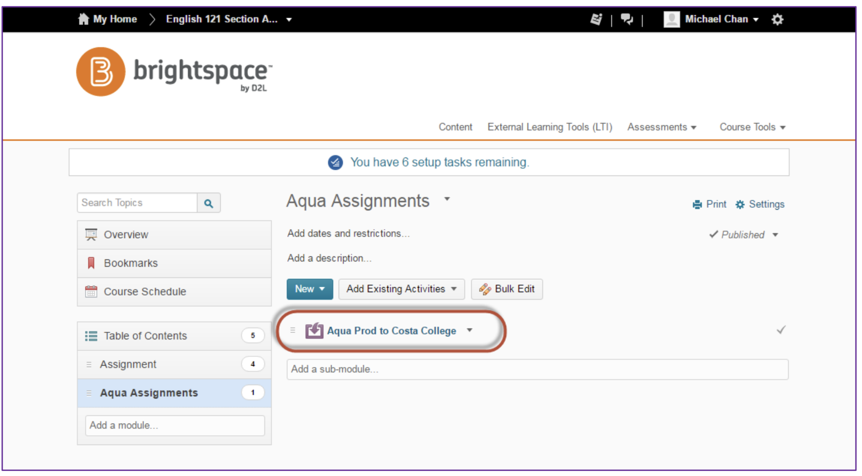
Task: Click the Brightspace logo
Action: (174, 71)
